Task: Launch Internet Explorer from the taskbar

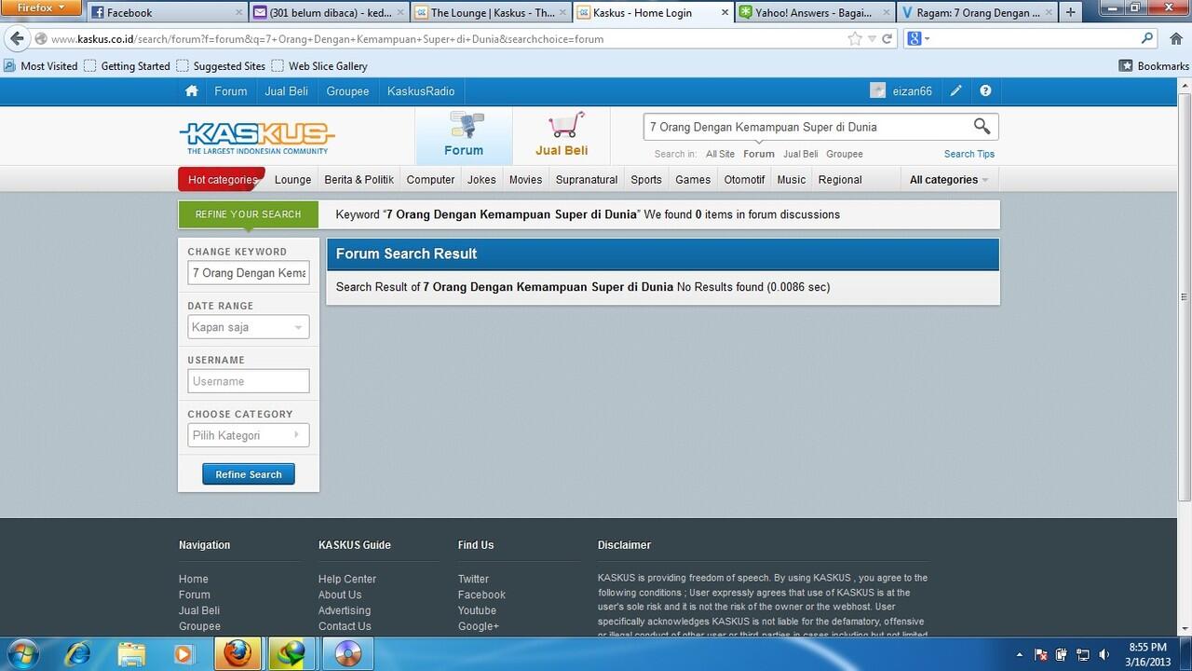Action: (x=77, y=653)
